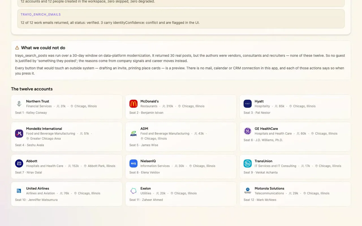The image size is (362, 226).
Task: Click the Northern Trust anchor logo
Action: click(19, 104)
